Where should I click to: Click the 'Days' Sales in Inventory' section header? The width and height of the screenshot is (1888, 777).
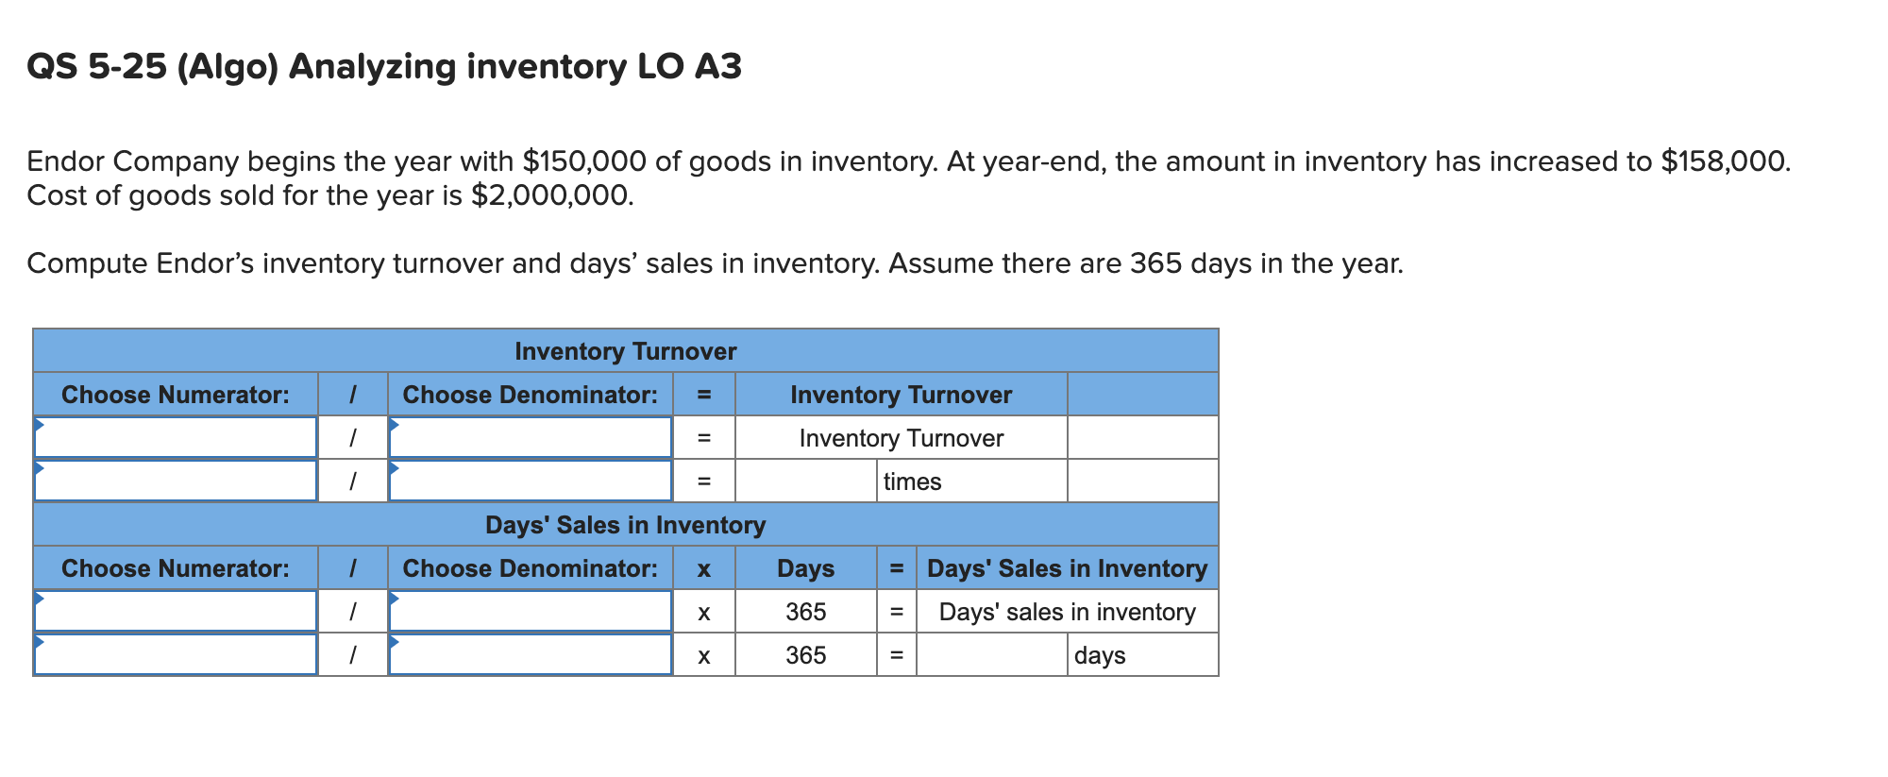[x=625, y=525]
